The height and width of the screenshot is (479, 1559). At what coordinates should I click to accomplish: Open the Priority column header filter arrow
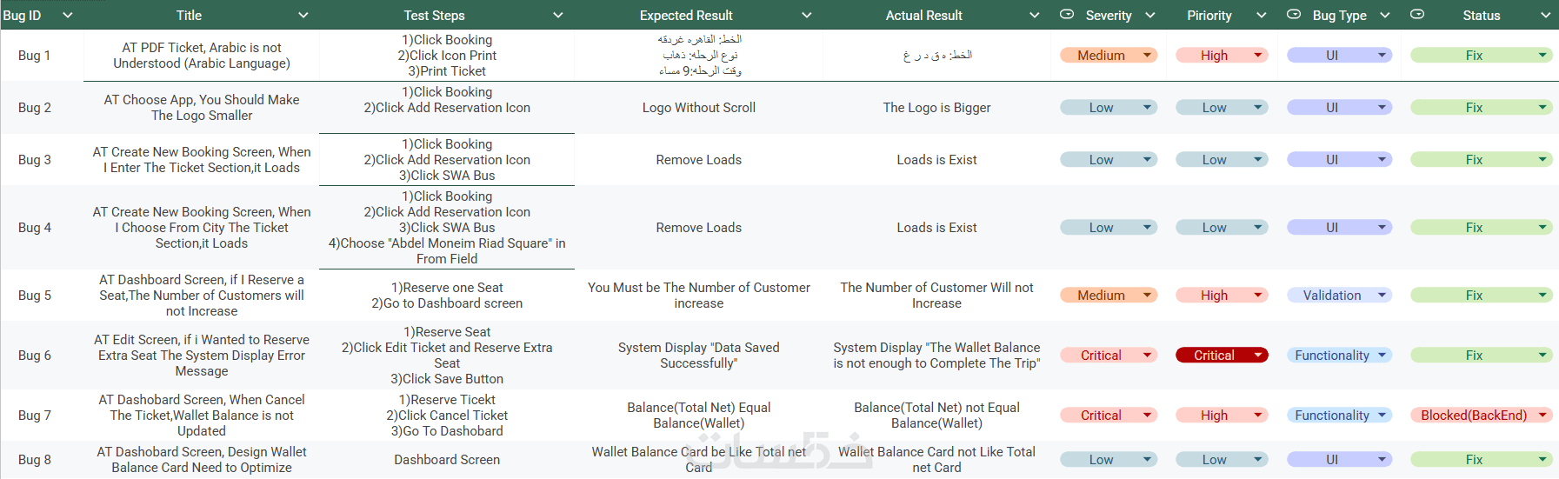(x=1262, y=16)
